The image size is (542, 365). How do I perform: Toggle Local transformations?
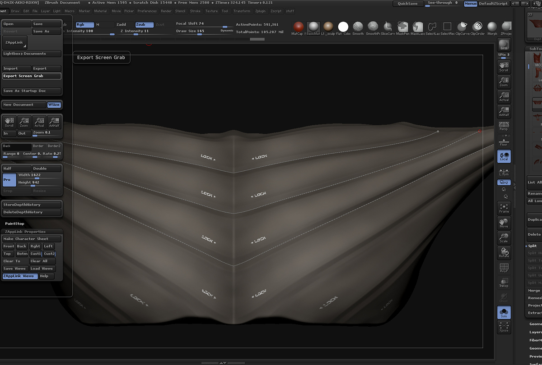(x=504, y=156)
